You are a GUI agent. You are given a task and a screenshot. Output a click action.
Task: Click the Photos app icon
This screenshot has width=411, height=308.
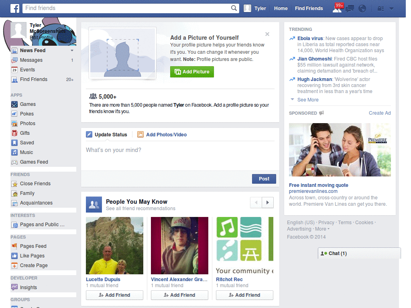pos(14,124)
